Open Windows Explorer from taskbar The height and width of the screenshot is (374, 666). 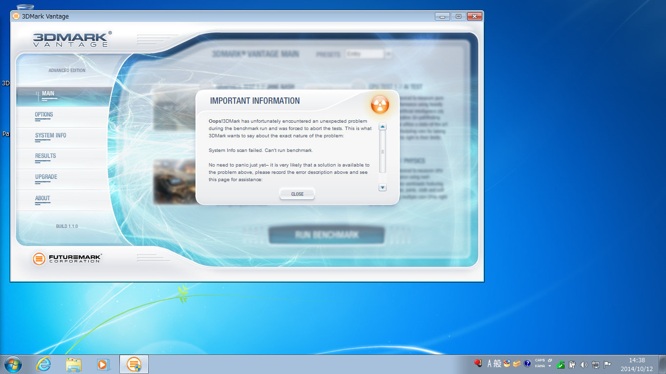74,364
